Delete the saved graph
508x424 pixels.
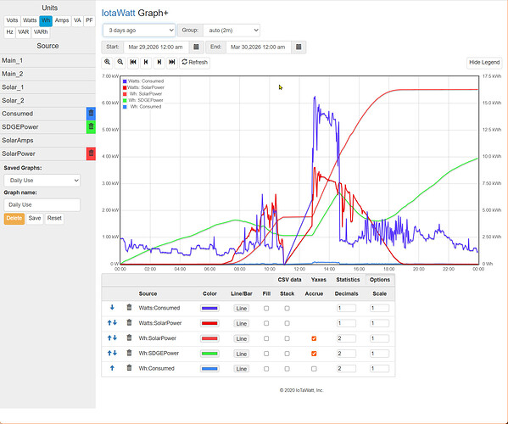click(14, 218)
